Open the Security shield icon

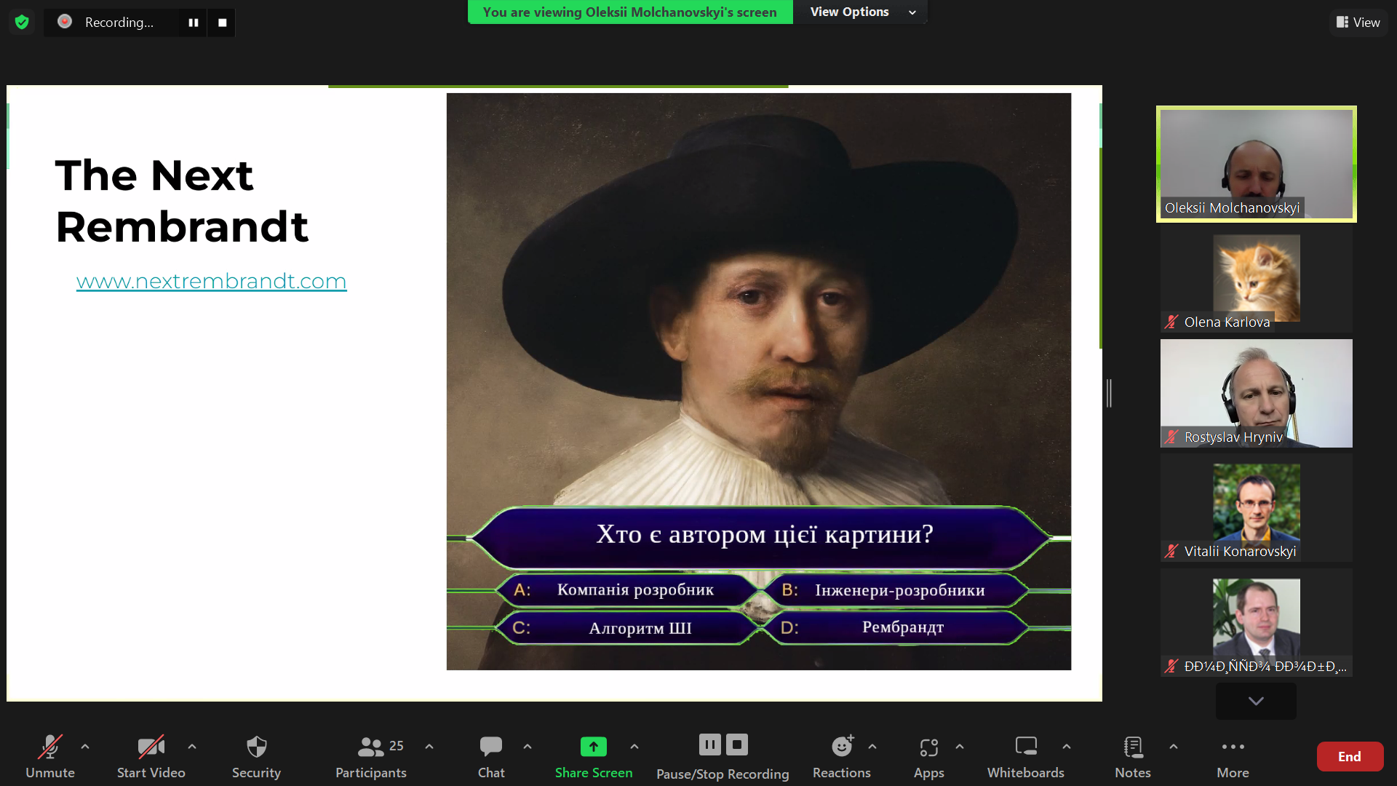click(x=256, y=747)
